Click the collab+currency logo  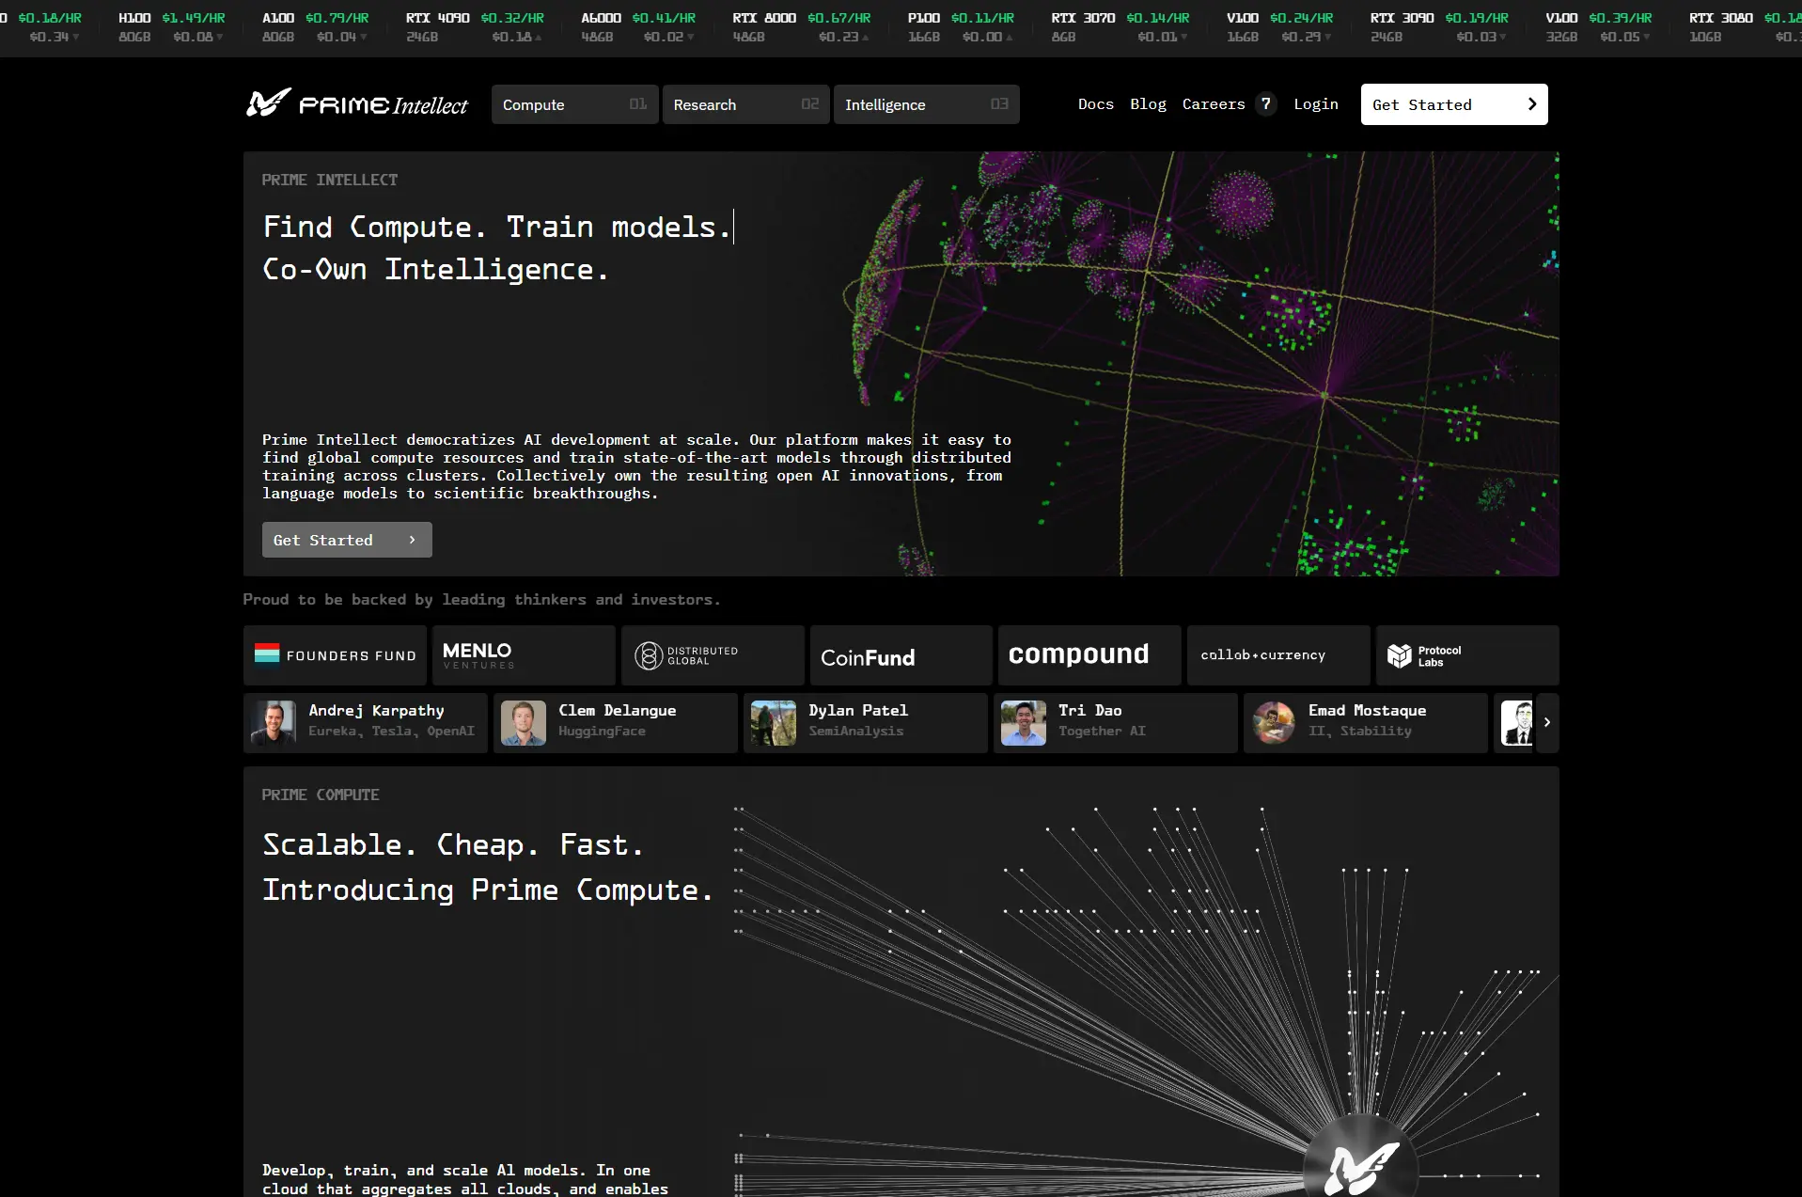[x=1278, y=655]
